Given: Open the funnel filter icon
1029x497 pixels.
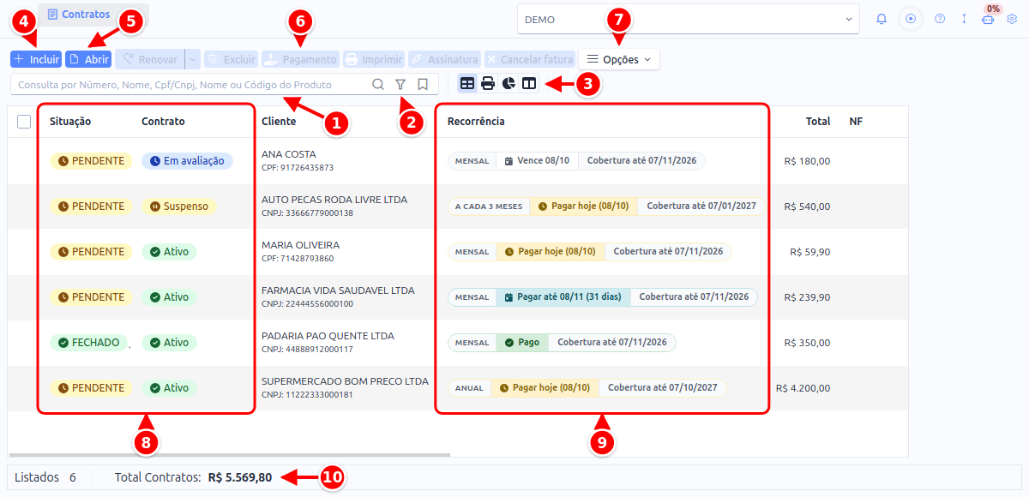Looking at the screenshot, I should tap(400, 84).
